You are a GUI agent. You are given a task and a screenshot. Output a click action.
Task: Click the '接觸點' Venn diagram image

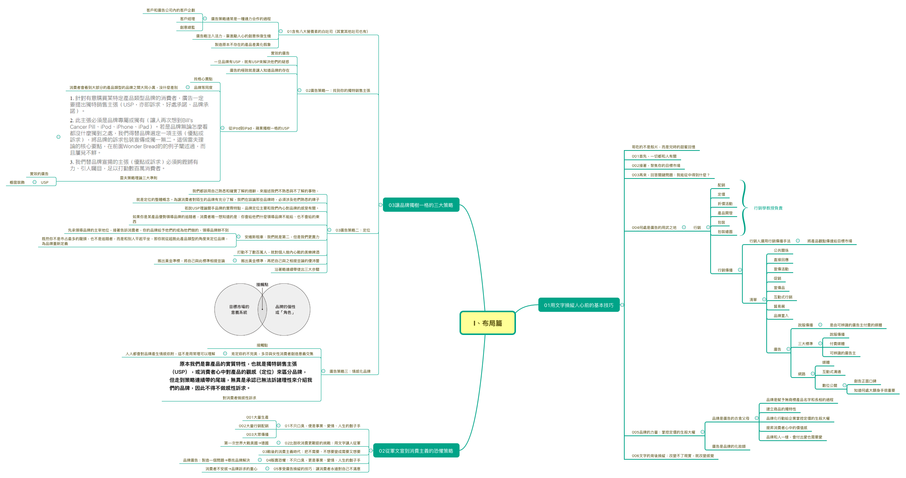tap(262, 309)
